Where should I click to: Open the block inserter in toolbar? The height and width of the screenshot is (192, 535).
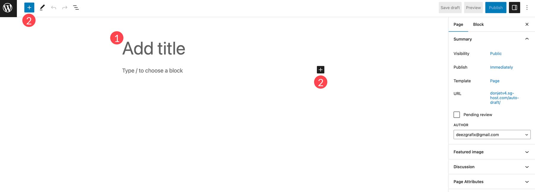[29, 8]
